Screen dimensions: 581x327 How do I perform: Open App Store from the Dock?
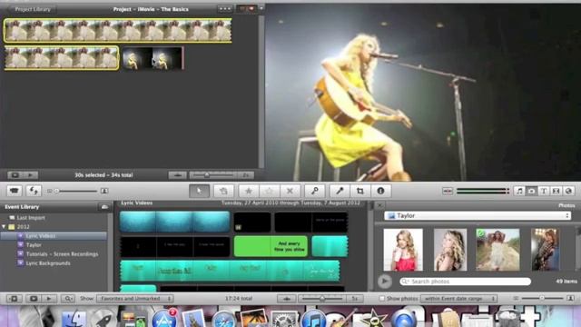click(164, 320)
